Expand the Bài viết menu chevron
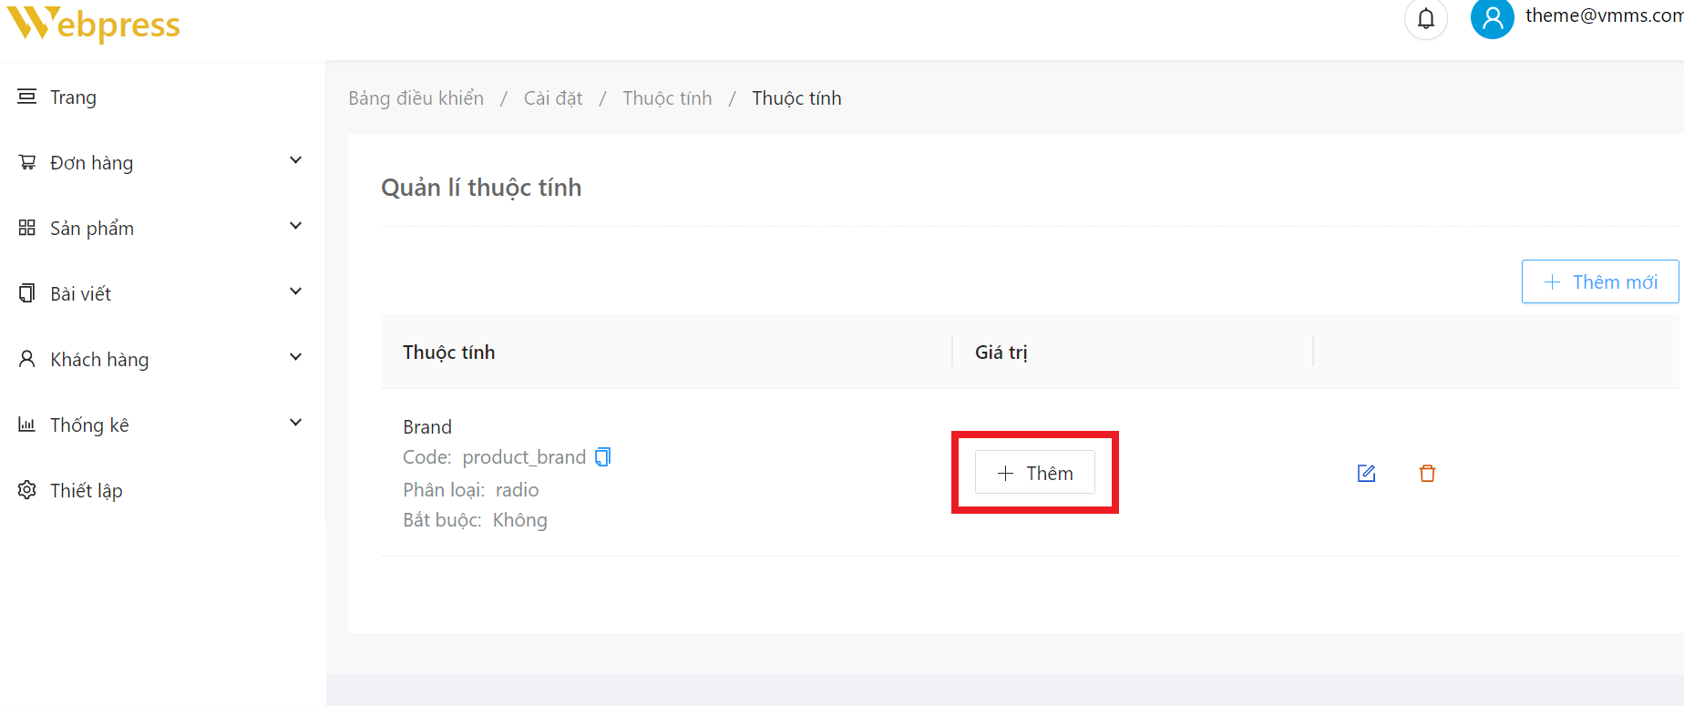The height and width of the screenshot is (706, 1684). 295,292
